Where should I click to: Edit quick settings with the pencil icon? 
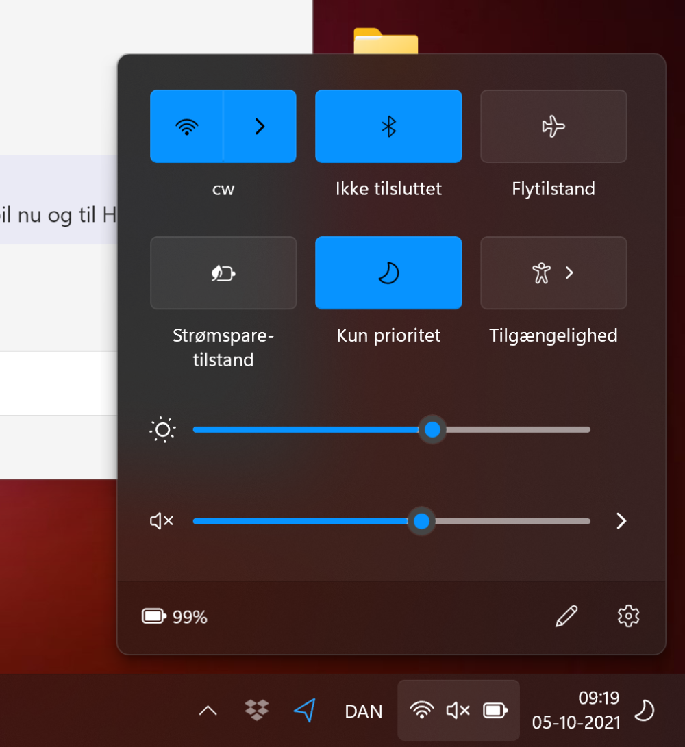[x=566, y=616]
